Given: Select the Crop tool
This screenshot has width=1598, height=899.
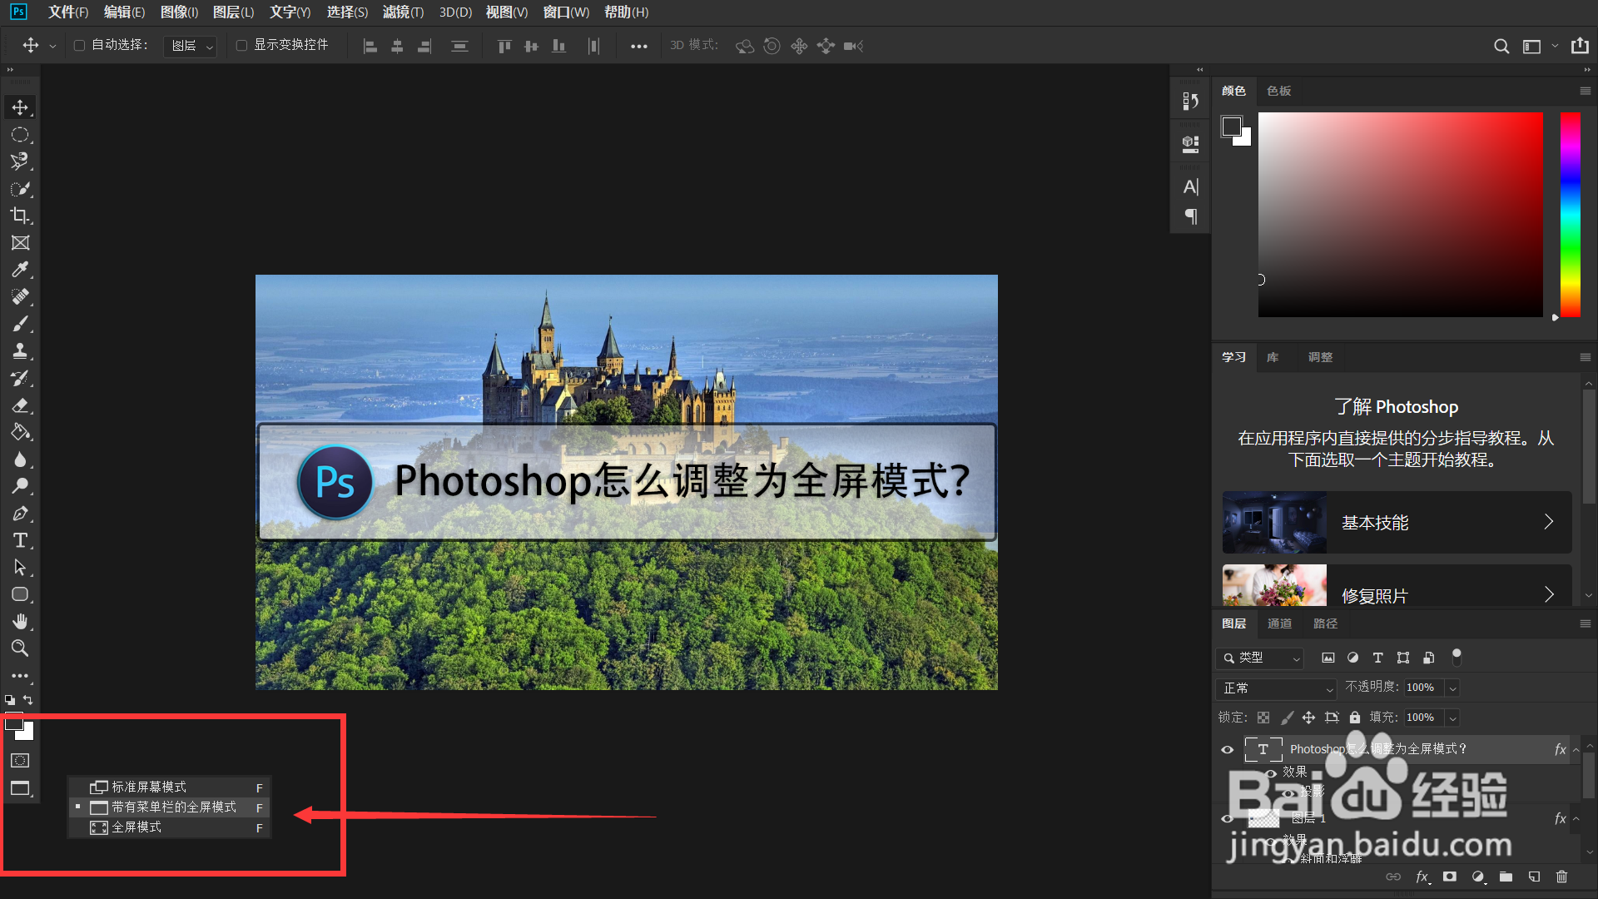Looking at the screenshot, I should [x=20, y=216].
